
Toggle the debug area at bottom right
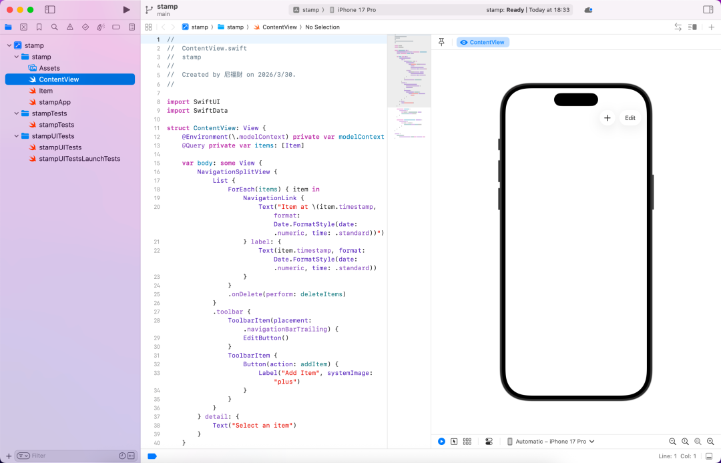click(709, 456)
